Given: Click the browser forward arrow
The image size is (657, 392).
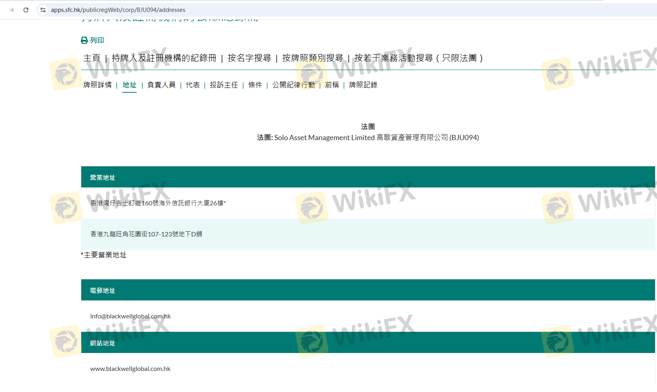Looking at the screenshot, I should point(12,10).
